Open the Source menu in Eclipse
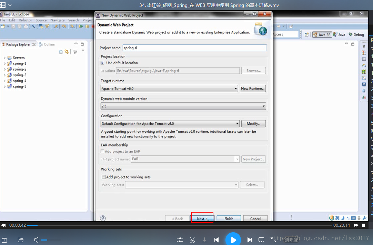373x245 pixels. pos(41,20)
